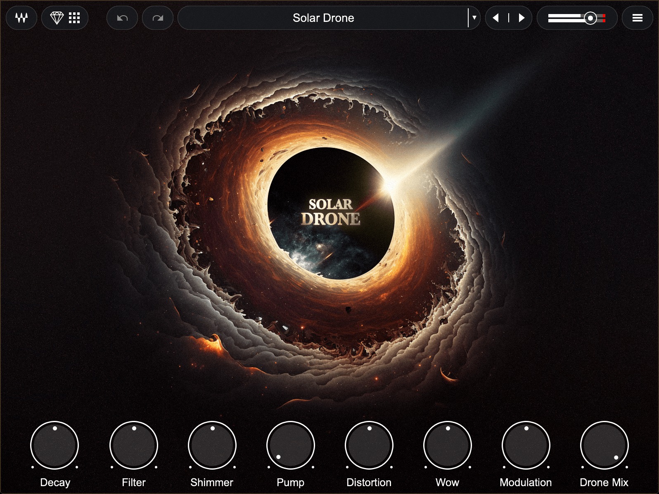Click the Modulation knob
This screenshot has width=659, height=494.
point(526,445)
